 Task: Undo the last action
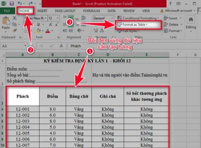(20, 3)
